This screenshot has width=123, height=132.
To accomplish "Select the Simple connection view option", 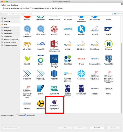I will pos(20,115).
